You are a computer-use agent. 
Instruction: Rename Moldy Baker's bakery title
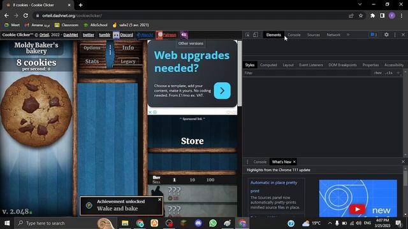36,48
